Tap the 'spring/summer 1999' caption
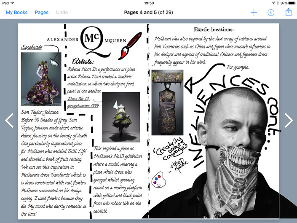Viewport: 297px width, 223px height. (x=83, y=105)
